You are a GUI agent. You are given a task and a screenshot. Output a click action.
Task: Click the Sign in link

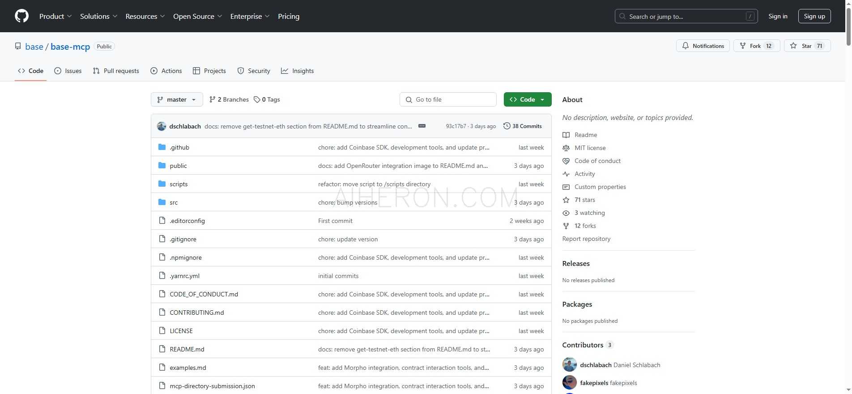pyautogui.click(x=778, y=16)
